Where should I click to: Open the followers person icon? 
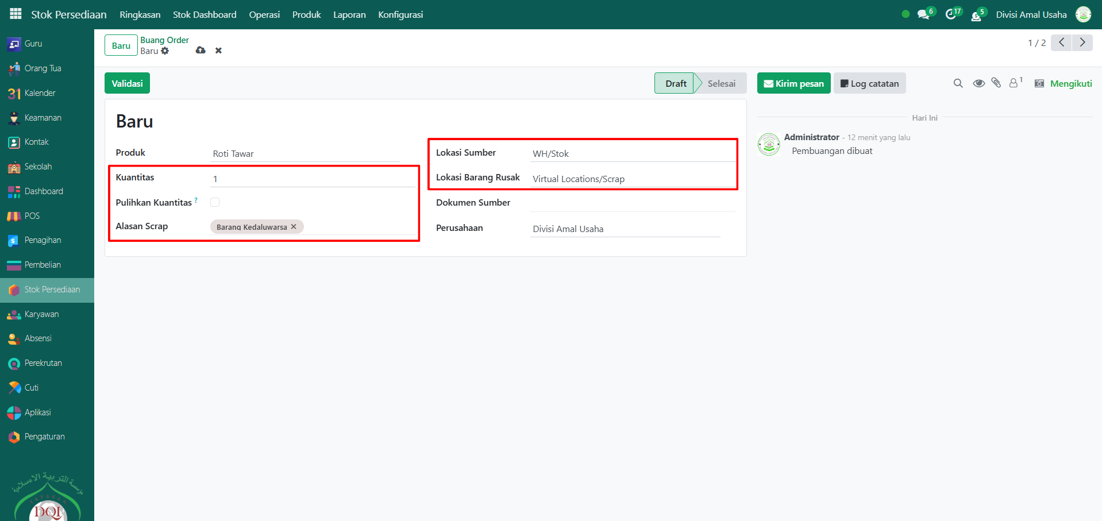pos(1014,83)
